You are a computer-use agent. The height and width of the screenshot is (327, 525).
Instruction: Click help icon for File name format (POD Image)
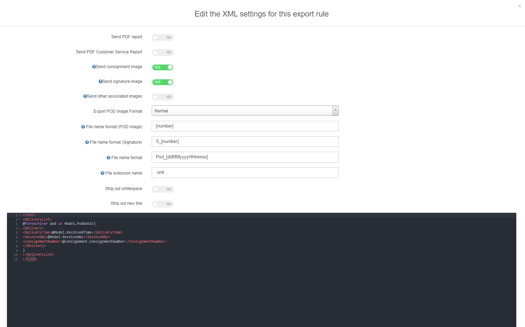pyautogui.click(x=83, y=127)
